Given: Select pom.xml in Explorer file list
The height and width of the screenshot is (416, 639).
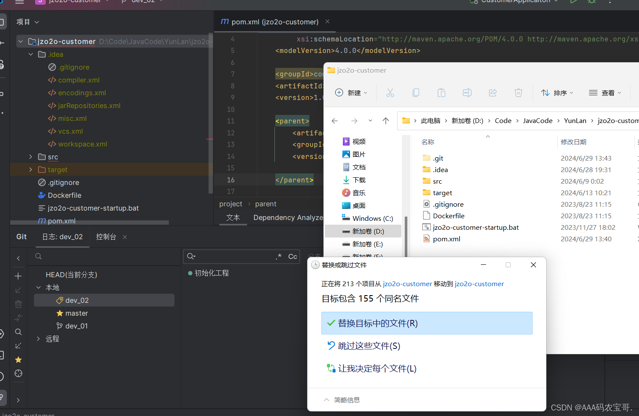Looking at the screenshot, I should pos(446,239).
